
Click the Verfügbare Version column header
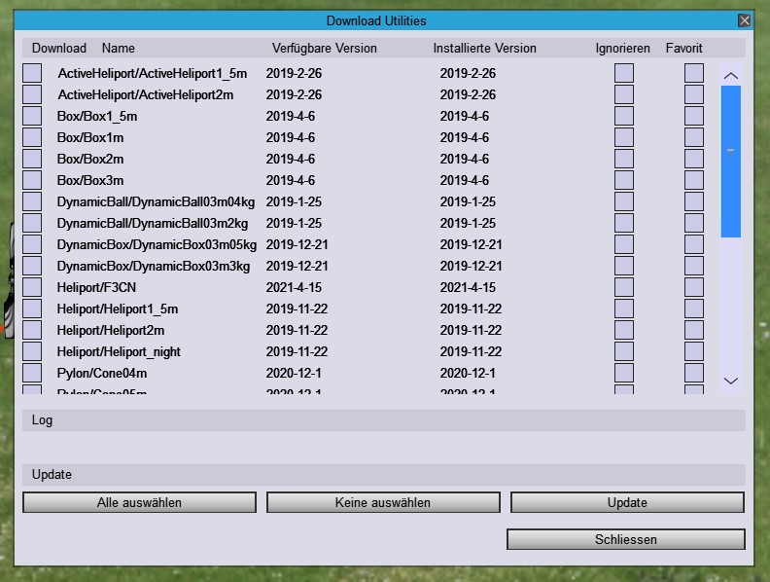[x=324, y=48]
